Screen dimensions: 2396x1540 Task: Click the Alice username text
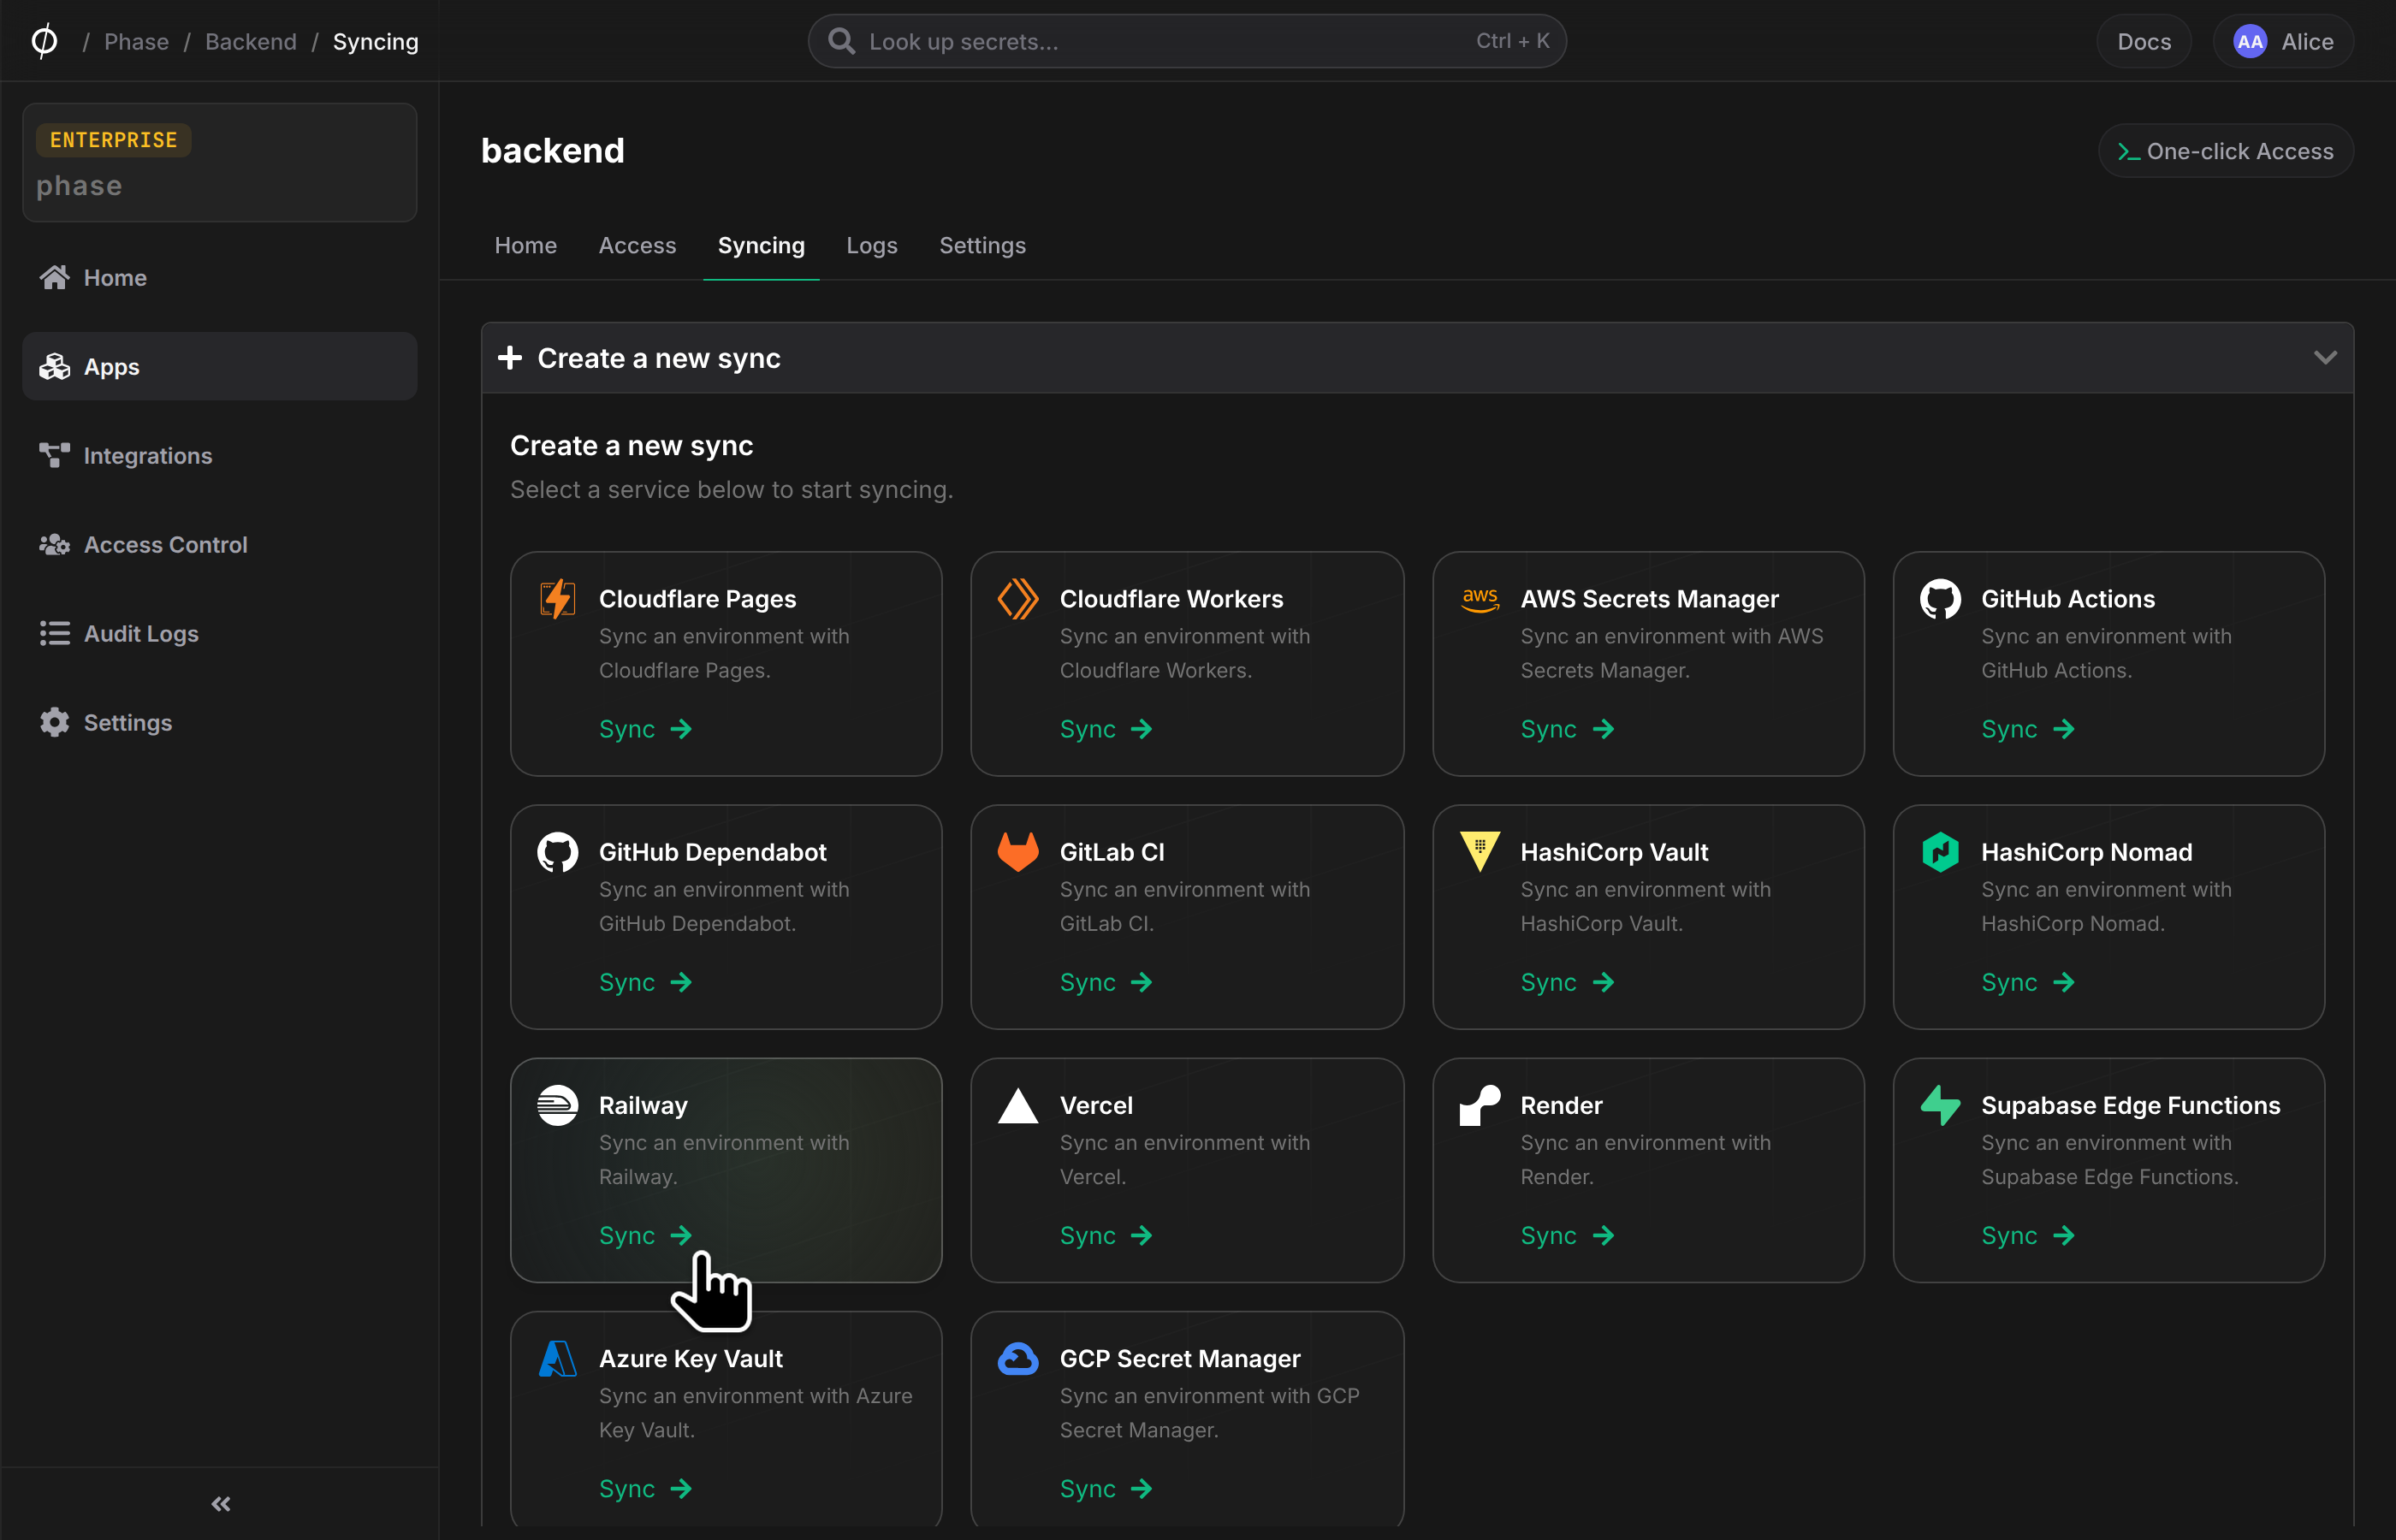[2307, 41]
